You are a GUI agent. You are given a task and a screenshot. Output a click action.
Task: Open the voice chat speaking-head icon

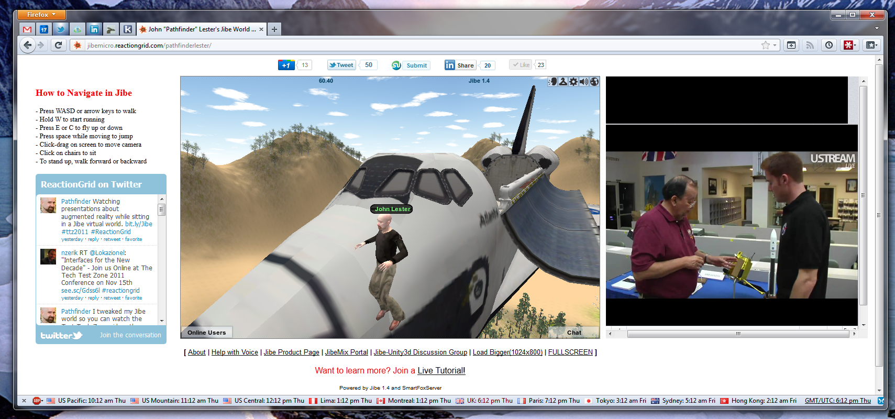[553, 82]
